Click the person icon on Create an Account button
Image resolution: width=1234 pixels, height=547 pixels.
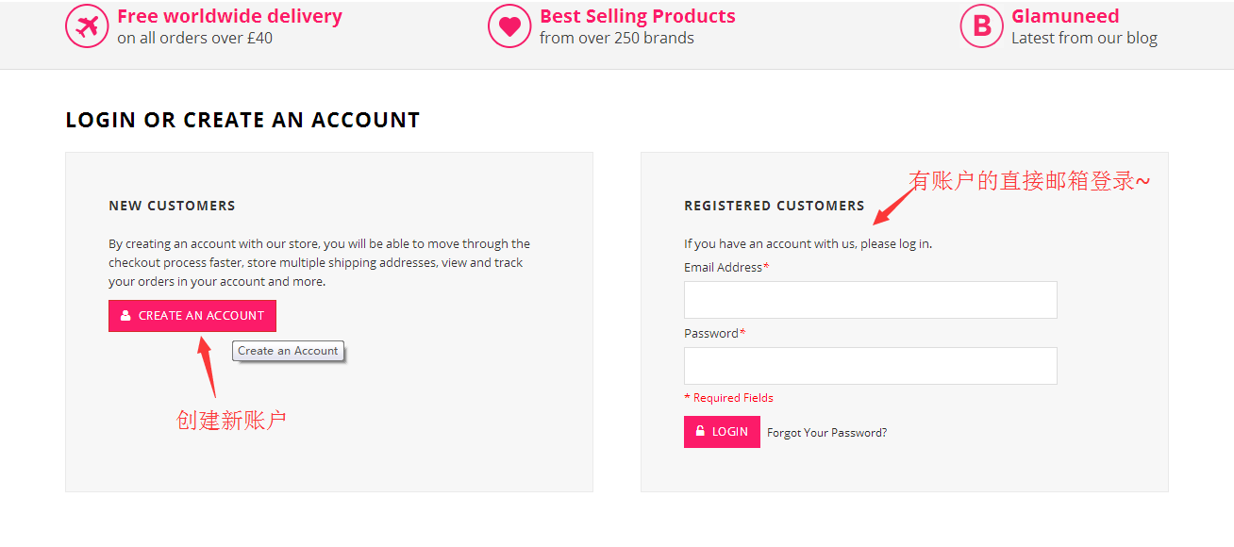[x=125, y=316]
